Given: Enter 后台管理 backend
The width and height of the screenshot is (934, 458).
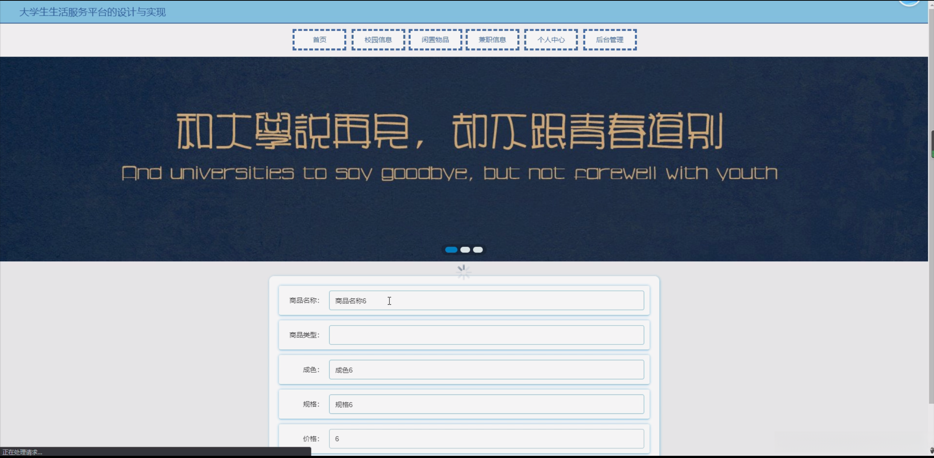Looking at the screenshot, I should [610, 39].
